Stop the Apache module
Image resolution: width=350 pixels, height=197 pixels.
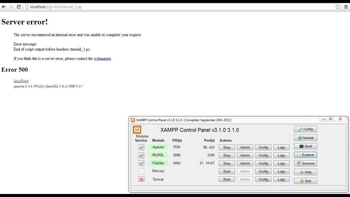tap(227, 147)
